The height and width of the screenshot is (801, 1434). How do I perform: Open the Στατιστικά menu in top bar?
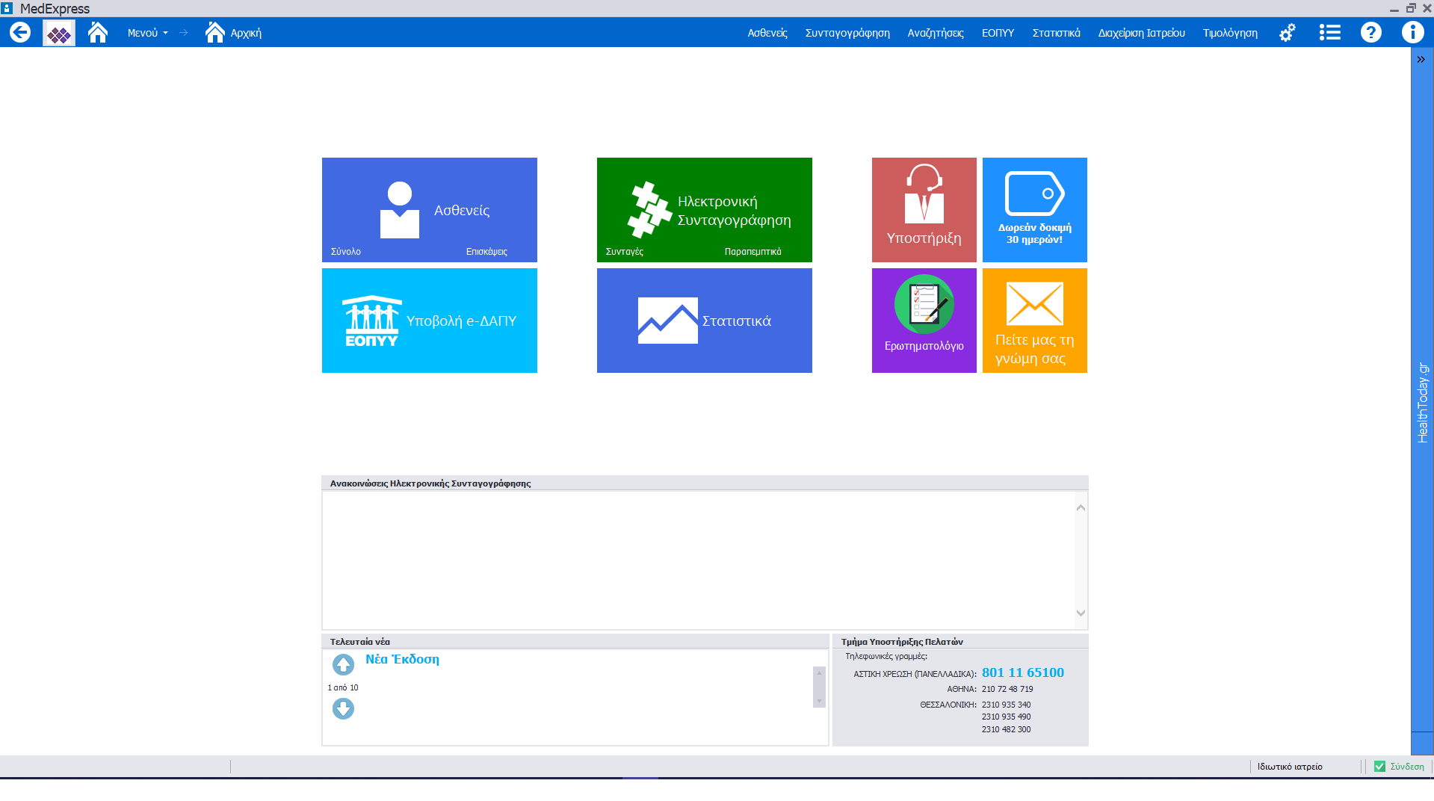point(1056,33)
